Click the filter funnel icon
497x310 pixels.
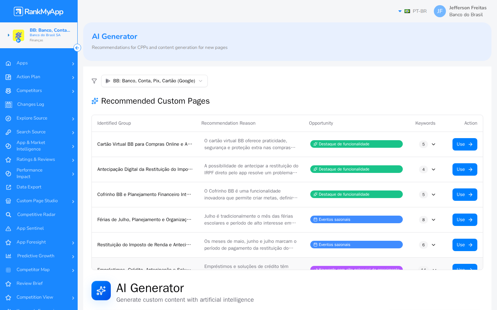pyautogui.click(x=94, y=81)
